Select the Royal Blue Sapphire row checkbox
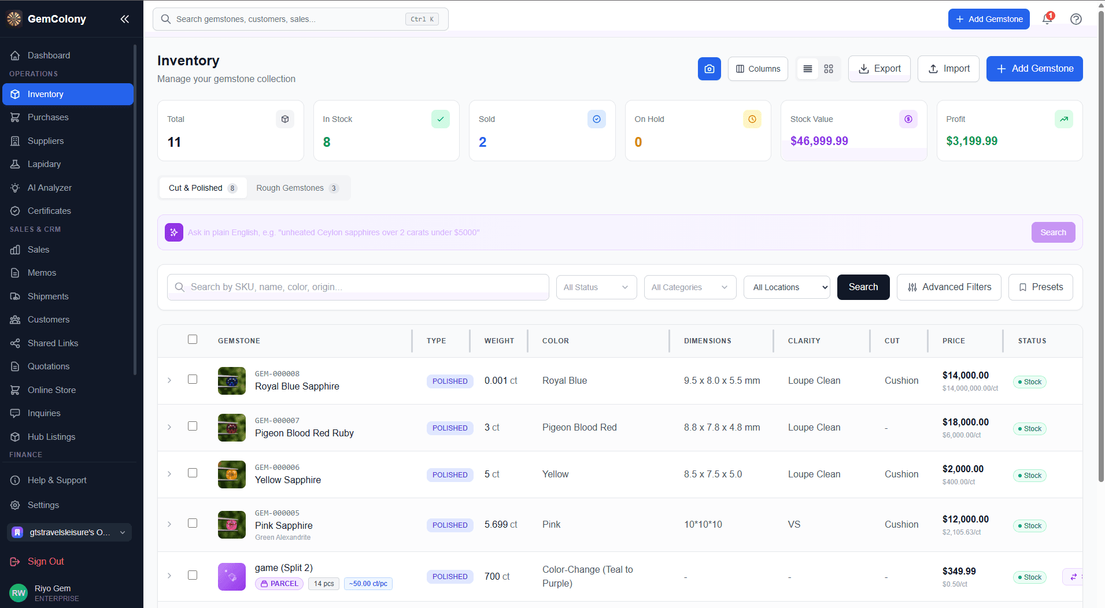Image resolution: width=1105 pixels, height=608 pixels. click(x=193, y=379)
